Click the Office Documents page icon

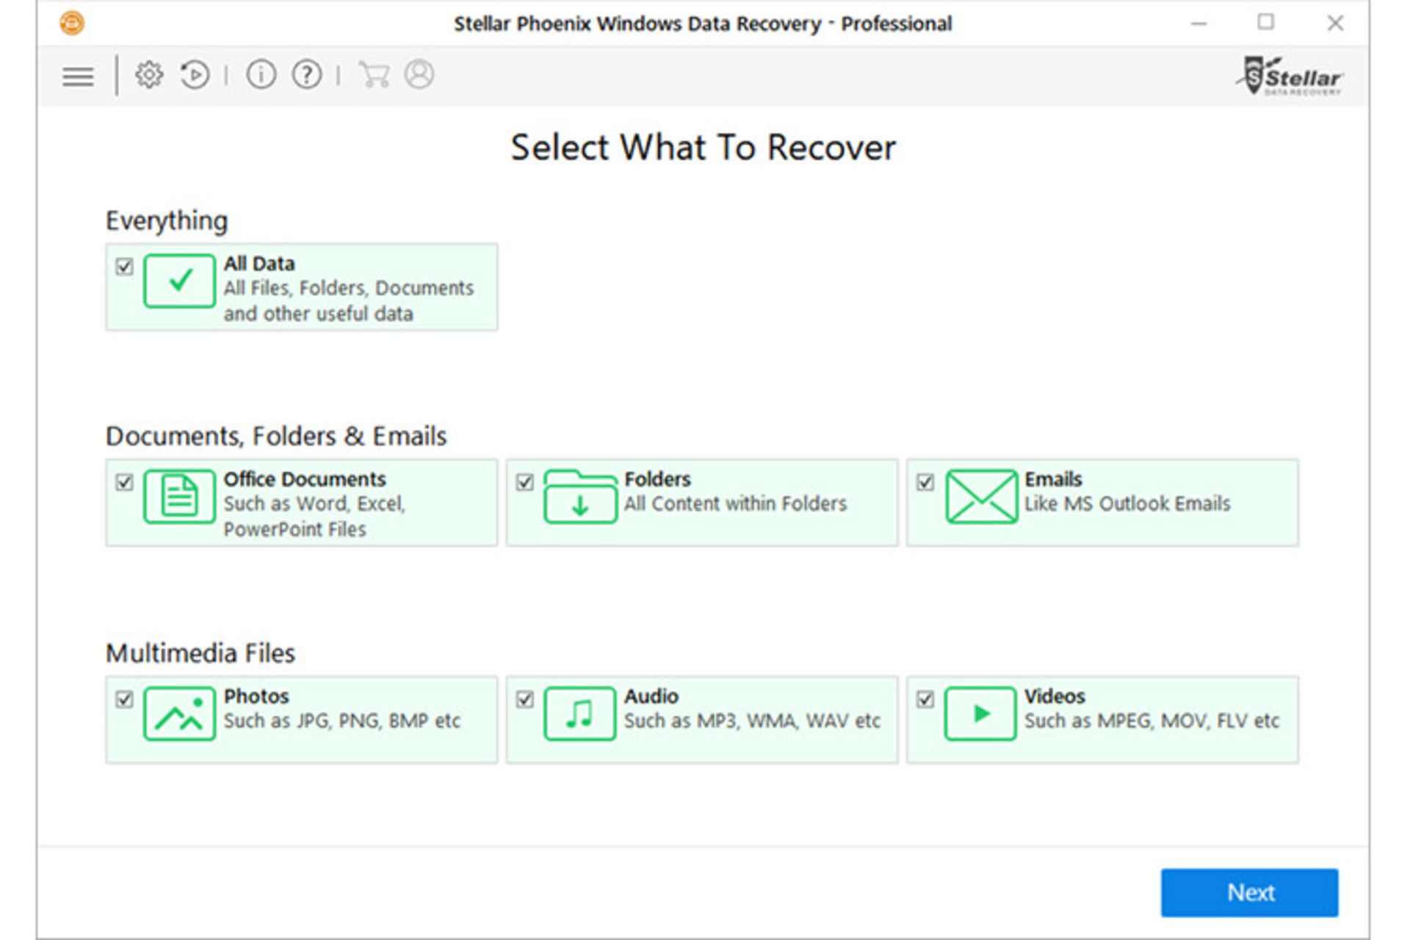click(x=180, y=496)
